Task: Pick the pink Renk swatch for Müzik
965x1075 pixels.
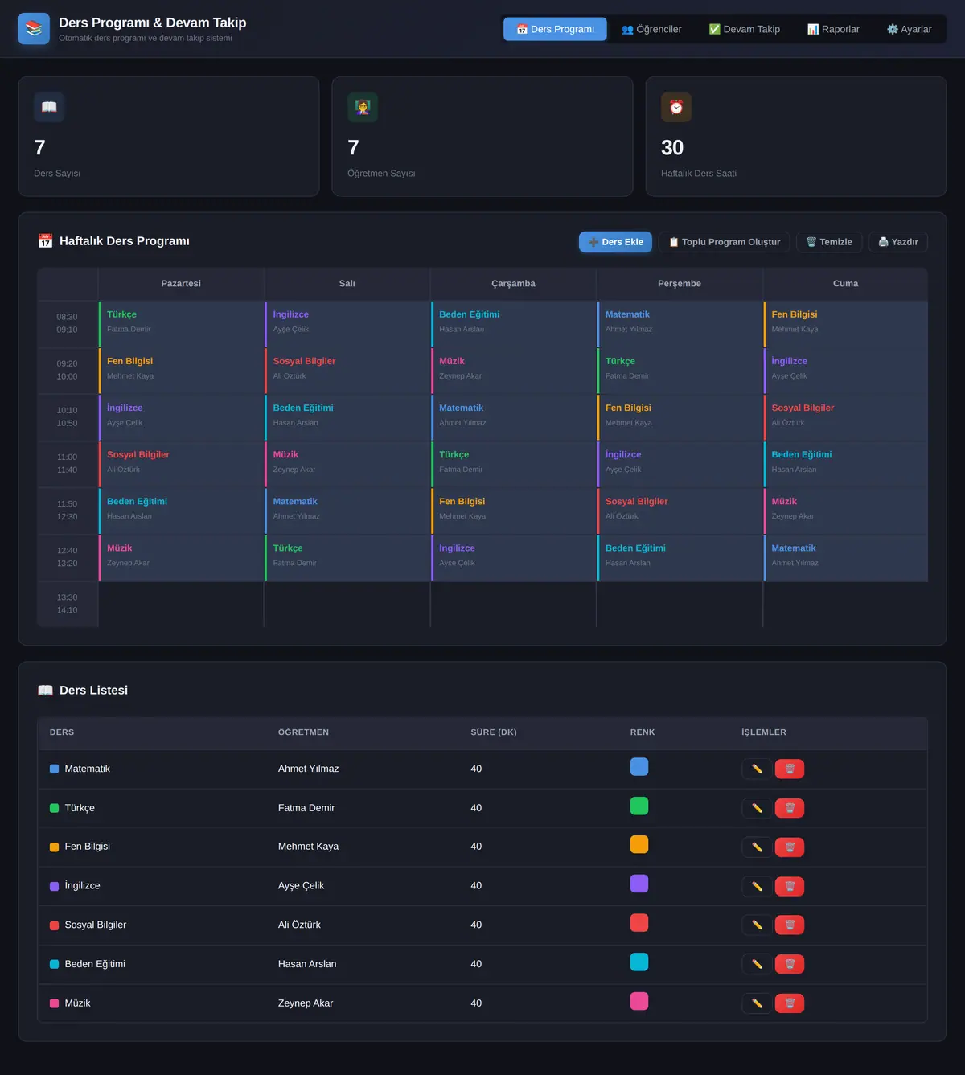Action: 639,1001
